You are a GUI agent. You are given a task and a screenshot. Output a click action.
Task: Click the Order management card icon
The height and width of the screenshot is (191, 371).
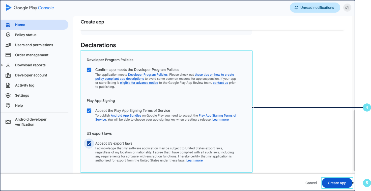[8, 55]
